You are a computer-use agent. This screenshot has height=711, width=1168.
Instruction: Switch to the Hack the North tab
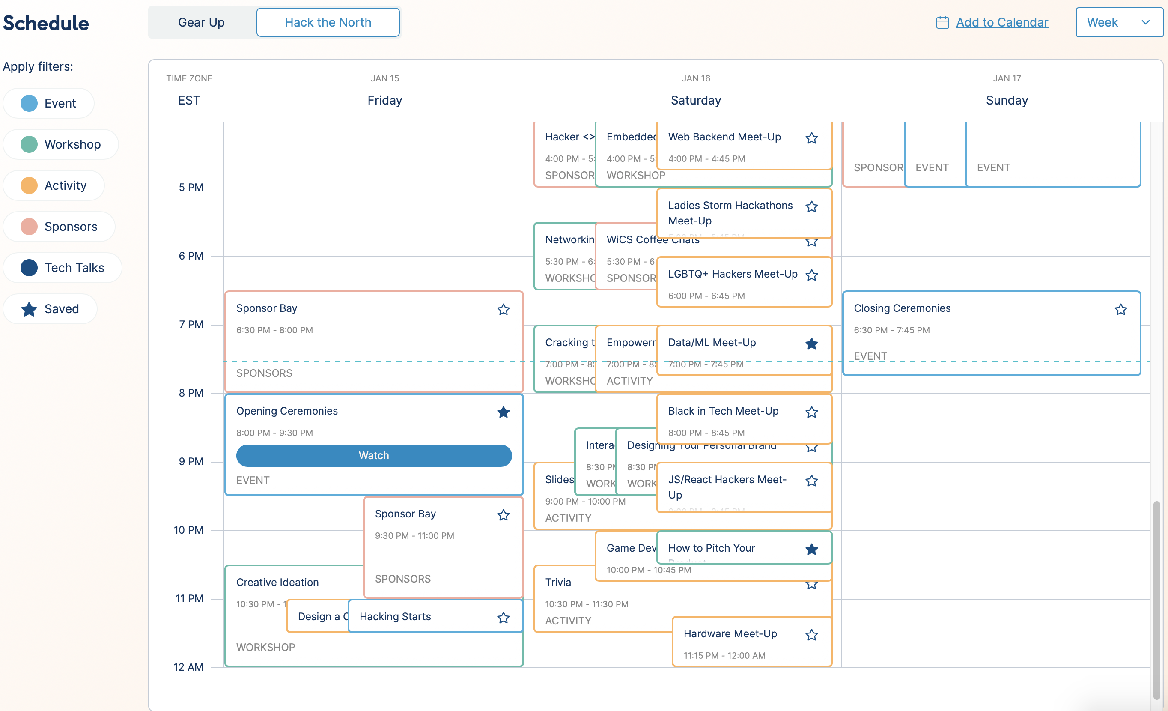(x=328, y=22)
